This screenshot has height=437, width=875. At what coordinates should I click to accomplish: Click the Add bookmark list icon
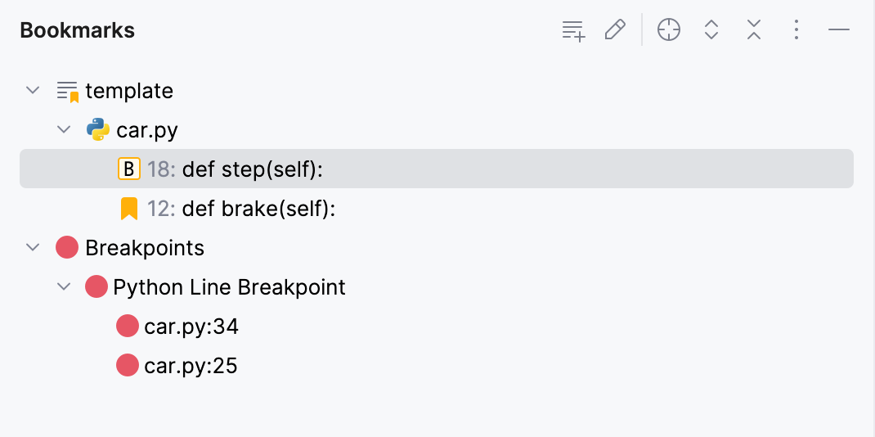point(573,31)
